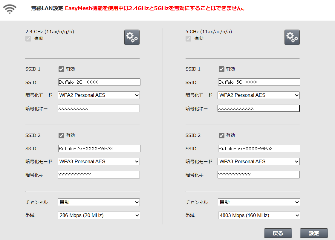Toggle SSID 2 checkbox for 2.4 GHz

[61, 135]
